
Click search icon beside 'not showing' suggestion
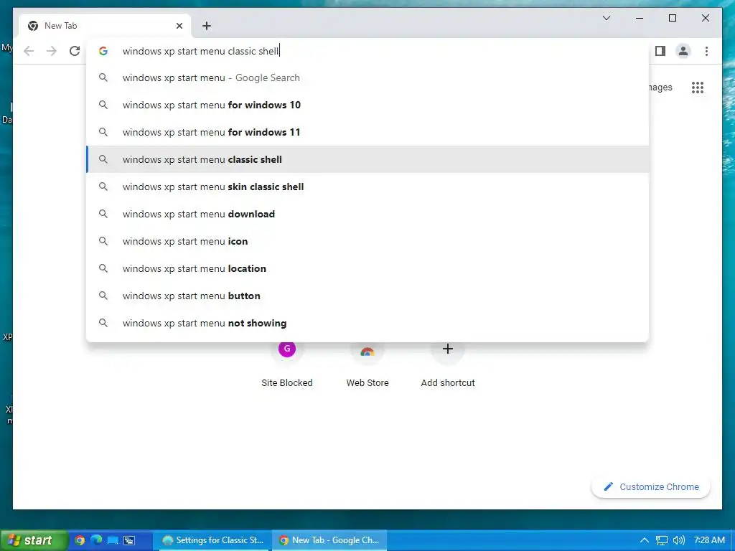[x=103, y=323]
